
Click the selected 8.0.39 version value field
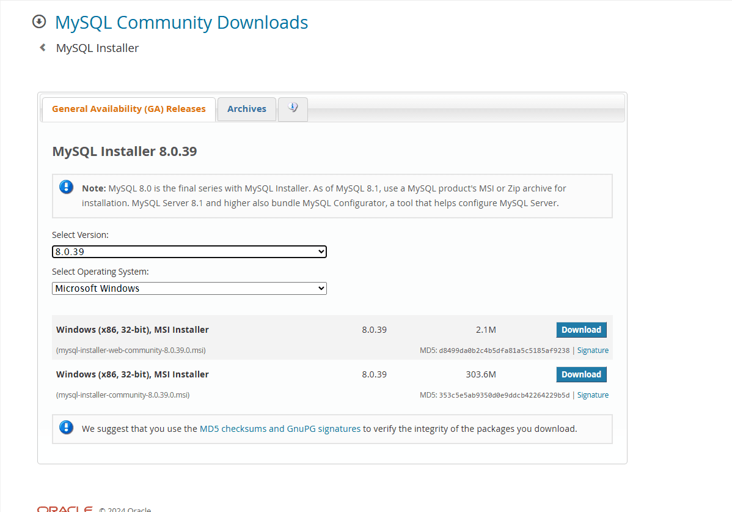point(153,251)
